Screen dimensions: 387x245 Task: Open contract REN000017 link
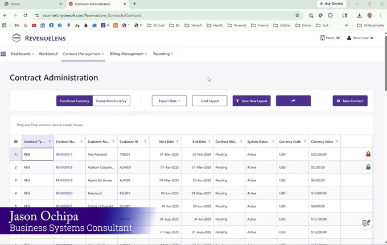[x=64, y=154]
